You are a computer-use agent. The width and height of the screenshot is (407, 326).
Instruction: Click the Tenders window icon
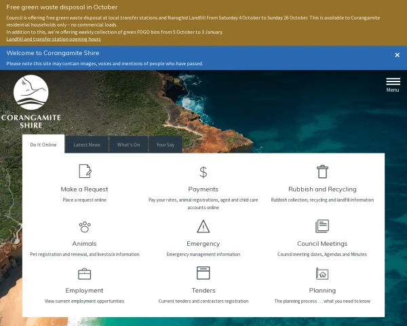point(203,273)
